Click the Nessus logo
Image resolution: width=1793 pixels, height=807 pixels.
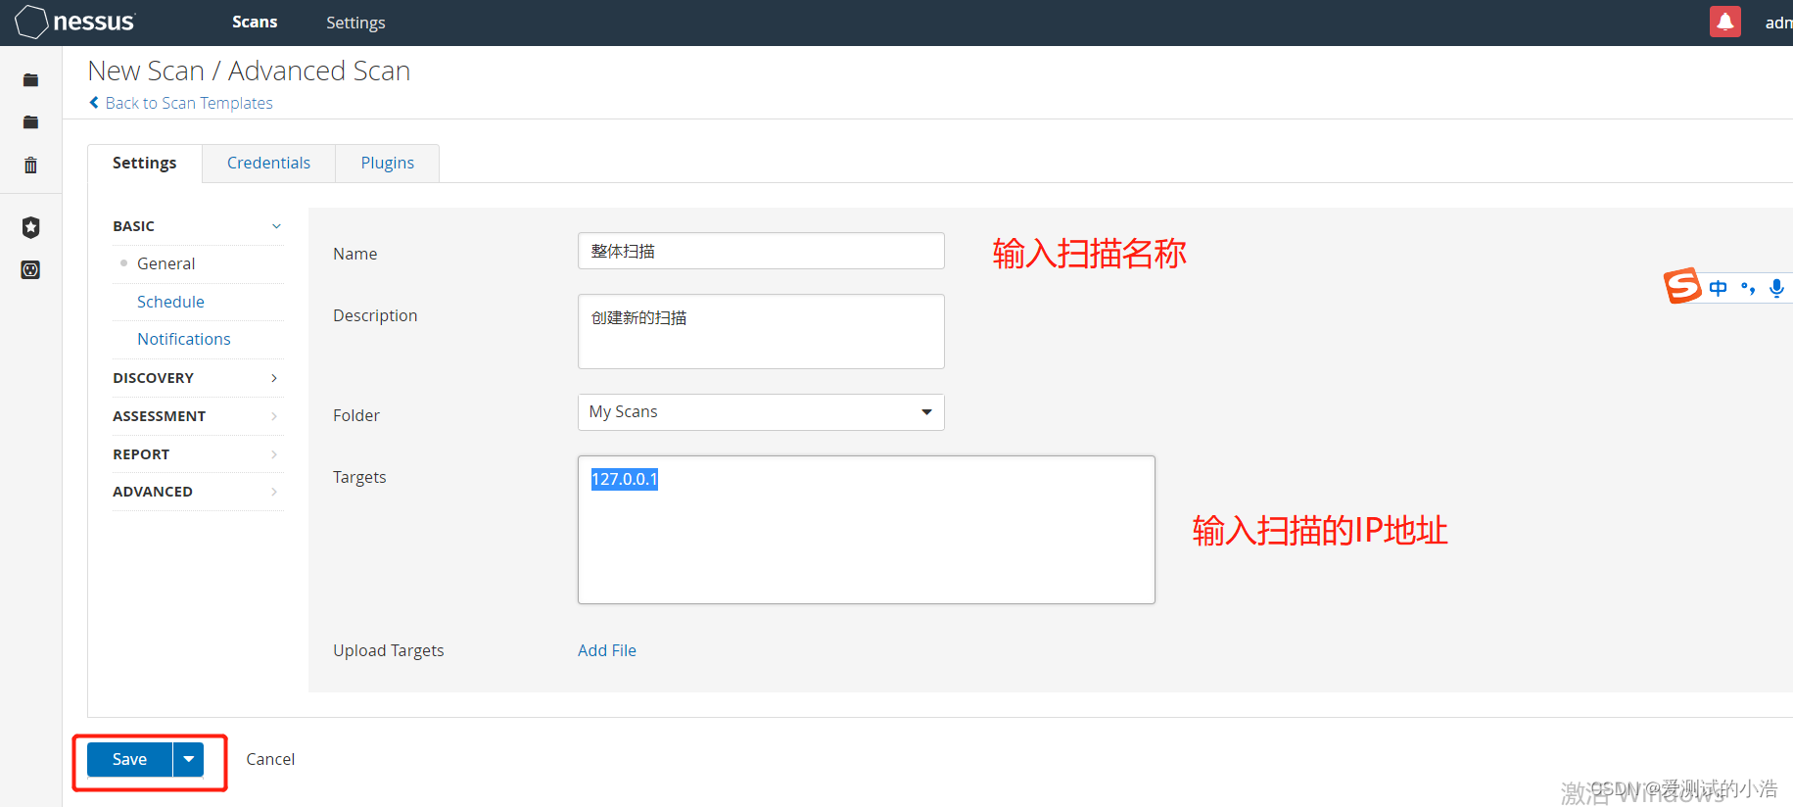(x=75, y=22)
